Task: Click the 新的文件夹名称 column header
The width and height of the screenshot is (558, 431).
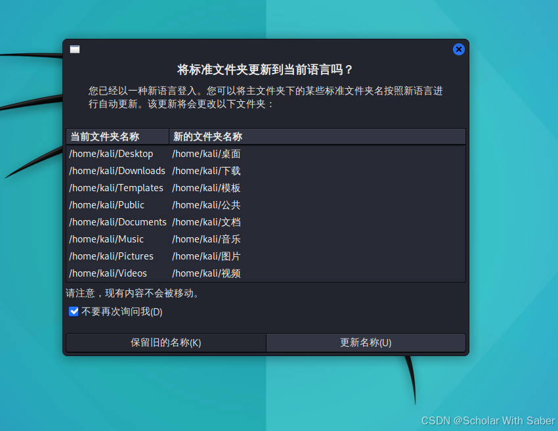Action: tap(317, 137)
